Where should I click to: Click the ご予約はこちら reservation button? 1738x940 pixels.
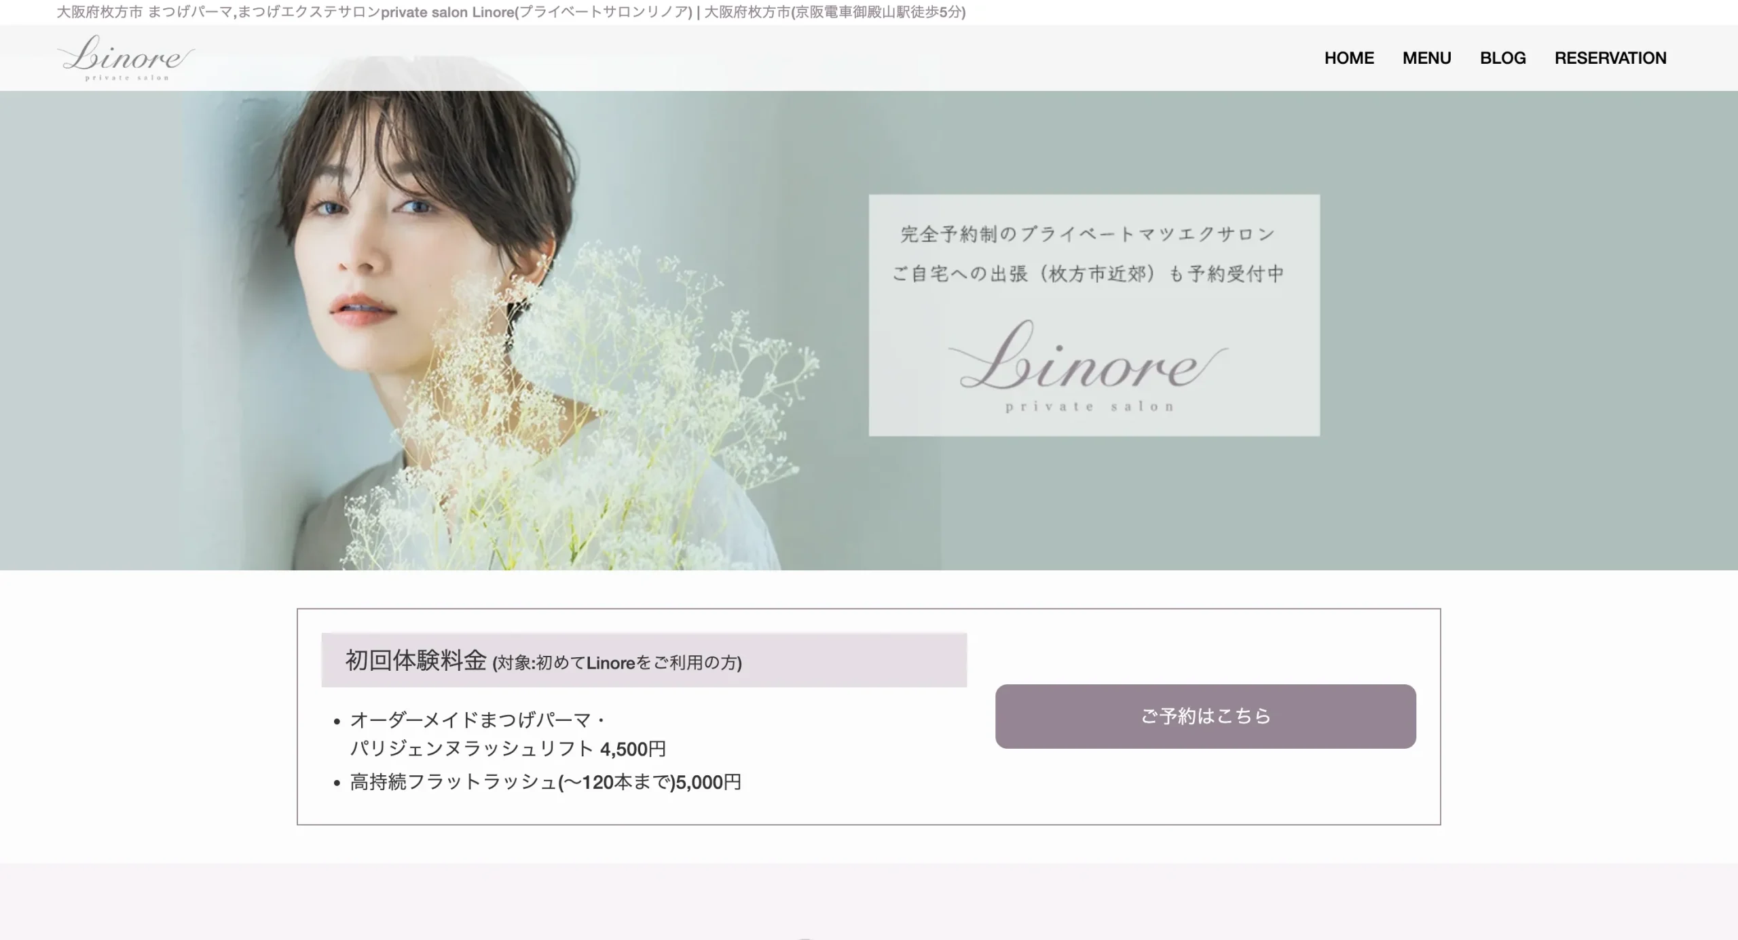(x=1205, y=716)
